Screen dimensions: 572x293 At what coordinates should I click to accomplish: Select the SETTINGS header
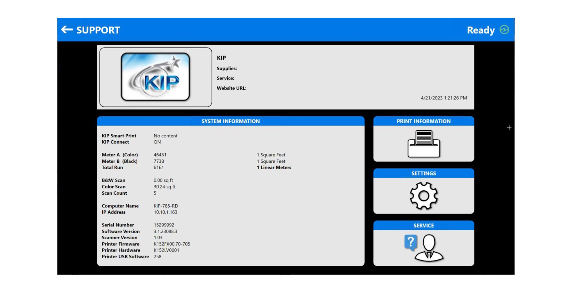pyautogui.click(x=424, y=173)
